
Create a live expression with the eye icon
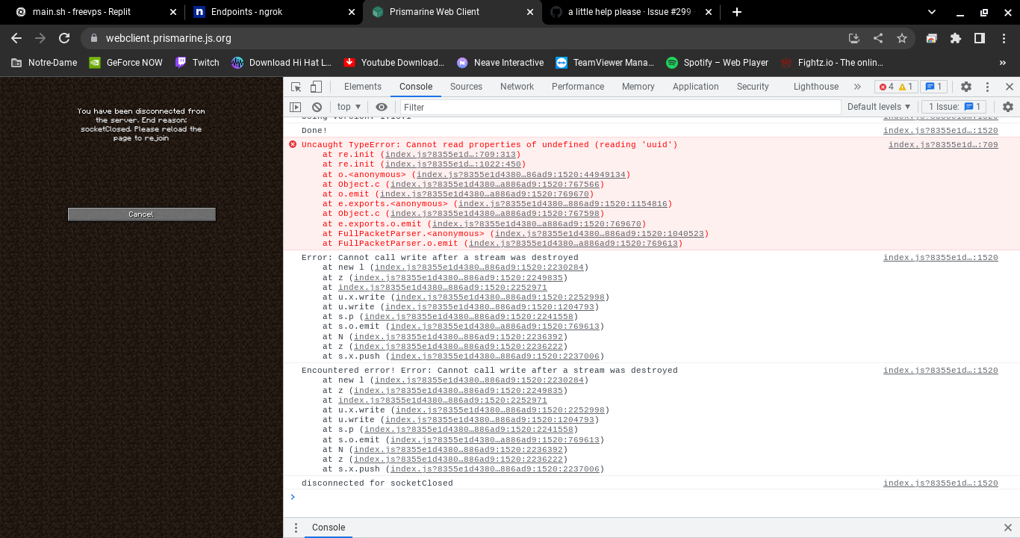click(x=381, y=106)
